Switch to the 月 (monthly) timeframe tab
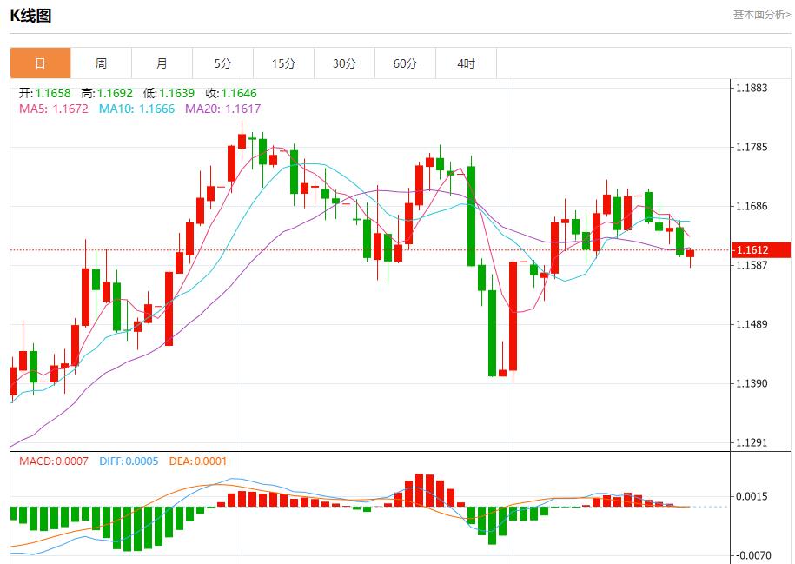Viewport: 795px width, 564px height. pos(162,63)
